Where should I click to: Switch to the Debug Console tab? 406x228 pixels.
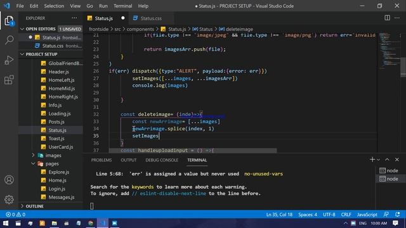pos(162,160)
